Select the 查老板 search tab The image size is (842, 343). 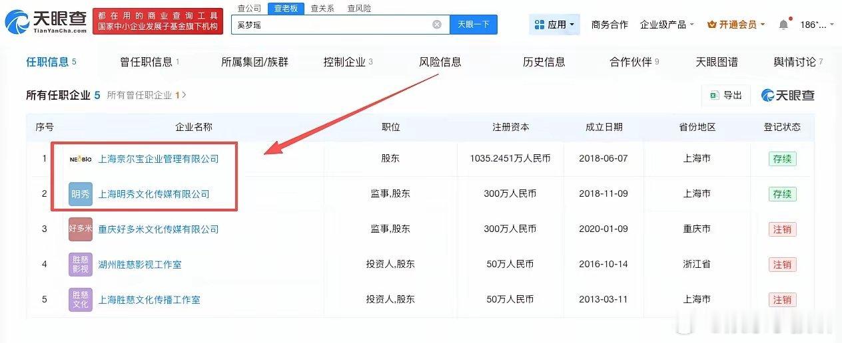(286, 8)
